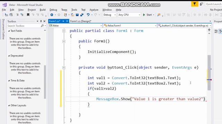The width and height of the screenshot is (222, 124).
Task: Click the code editor vertical scrollbar thumb
Action: pos(209,73)
